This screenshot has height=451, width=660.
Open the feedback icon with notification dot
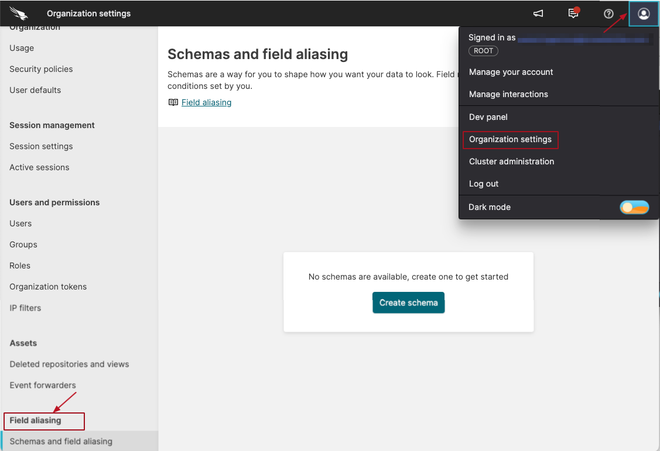pyautogui.click(x=573, y=13)
